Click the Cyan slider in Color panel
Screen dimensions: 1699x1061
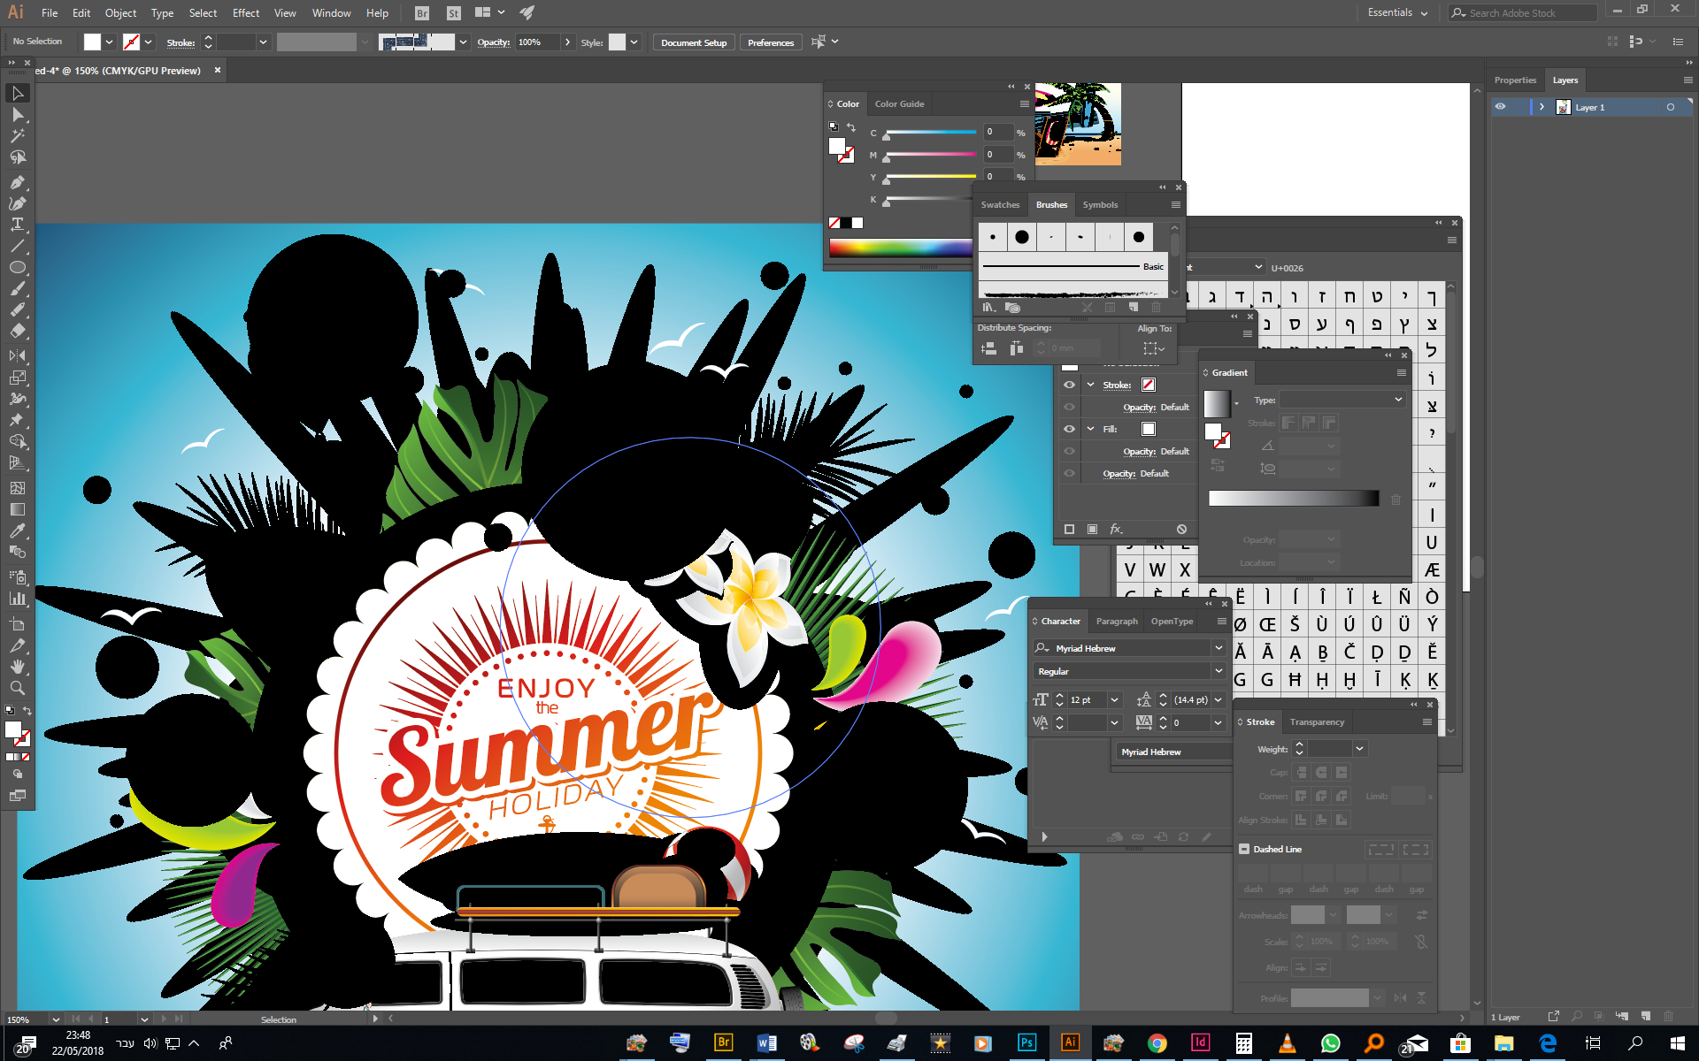pos(930,134)
